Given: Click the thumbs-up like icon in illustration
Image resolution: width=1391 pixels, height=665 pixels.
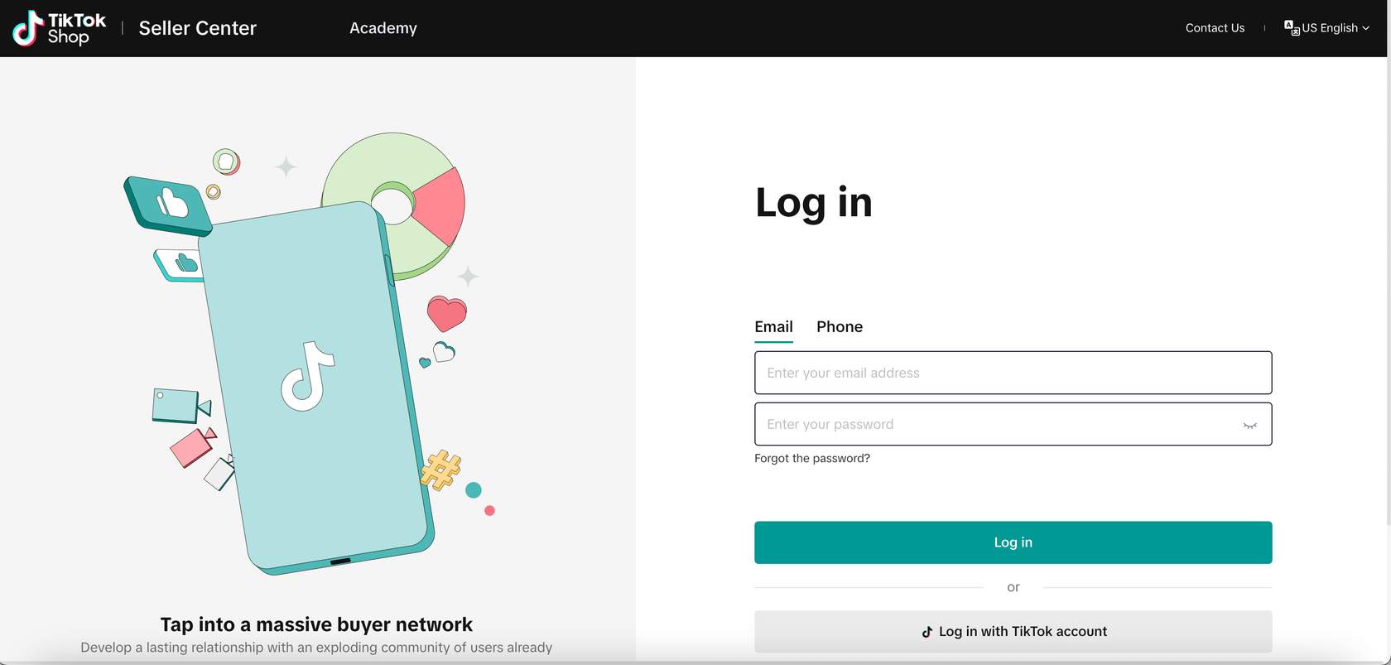Looking at the screenshot, I should tap(168, 205).
